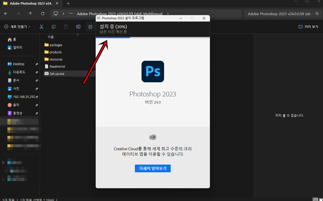
Task: Open the chevron after the Multilingual breadcrumb
Action: 168,14
